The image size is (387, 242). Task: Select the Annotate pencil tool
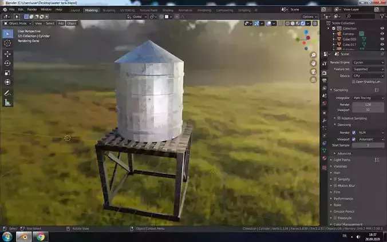pyautogui.click(x=7, y=93)
